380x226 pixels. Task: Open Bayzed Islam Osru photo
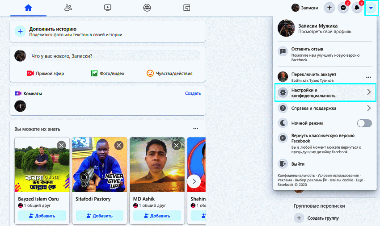pyautogui.click(x=42, y=165)
